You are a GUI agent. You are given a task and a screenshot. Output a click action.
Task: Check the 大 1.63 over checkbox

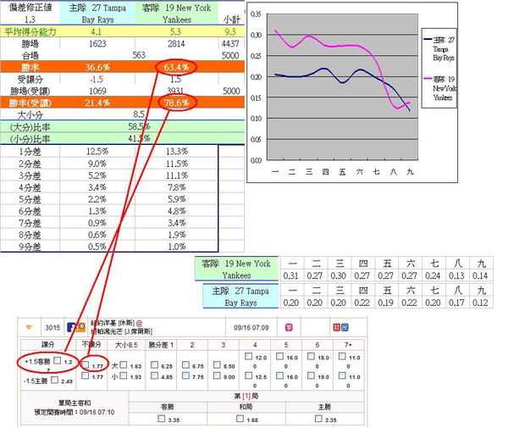pos(123,365)
